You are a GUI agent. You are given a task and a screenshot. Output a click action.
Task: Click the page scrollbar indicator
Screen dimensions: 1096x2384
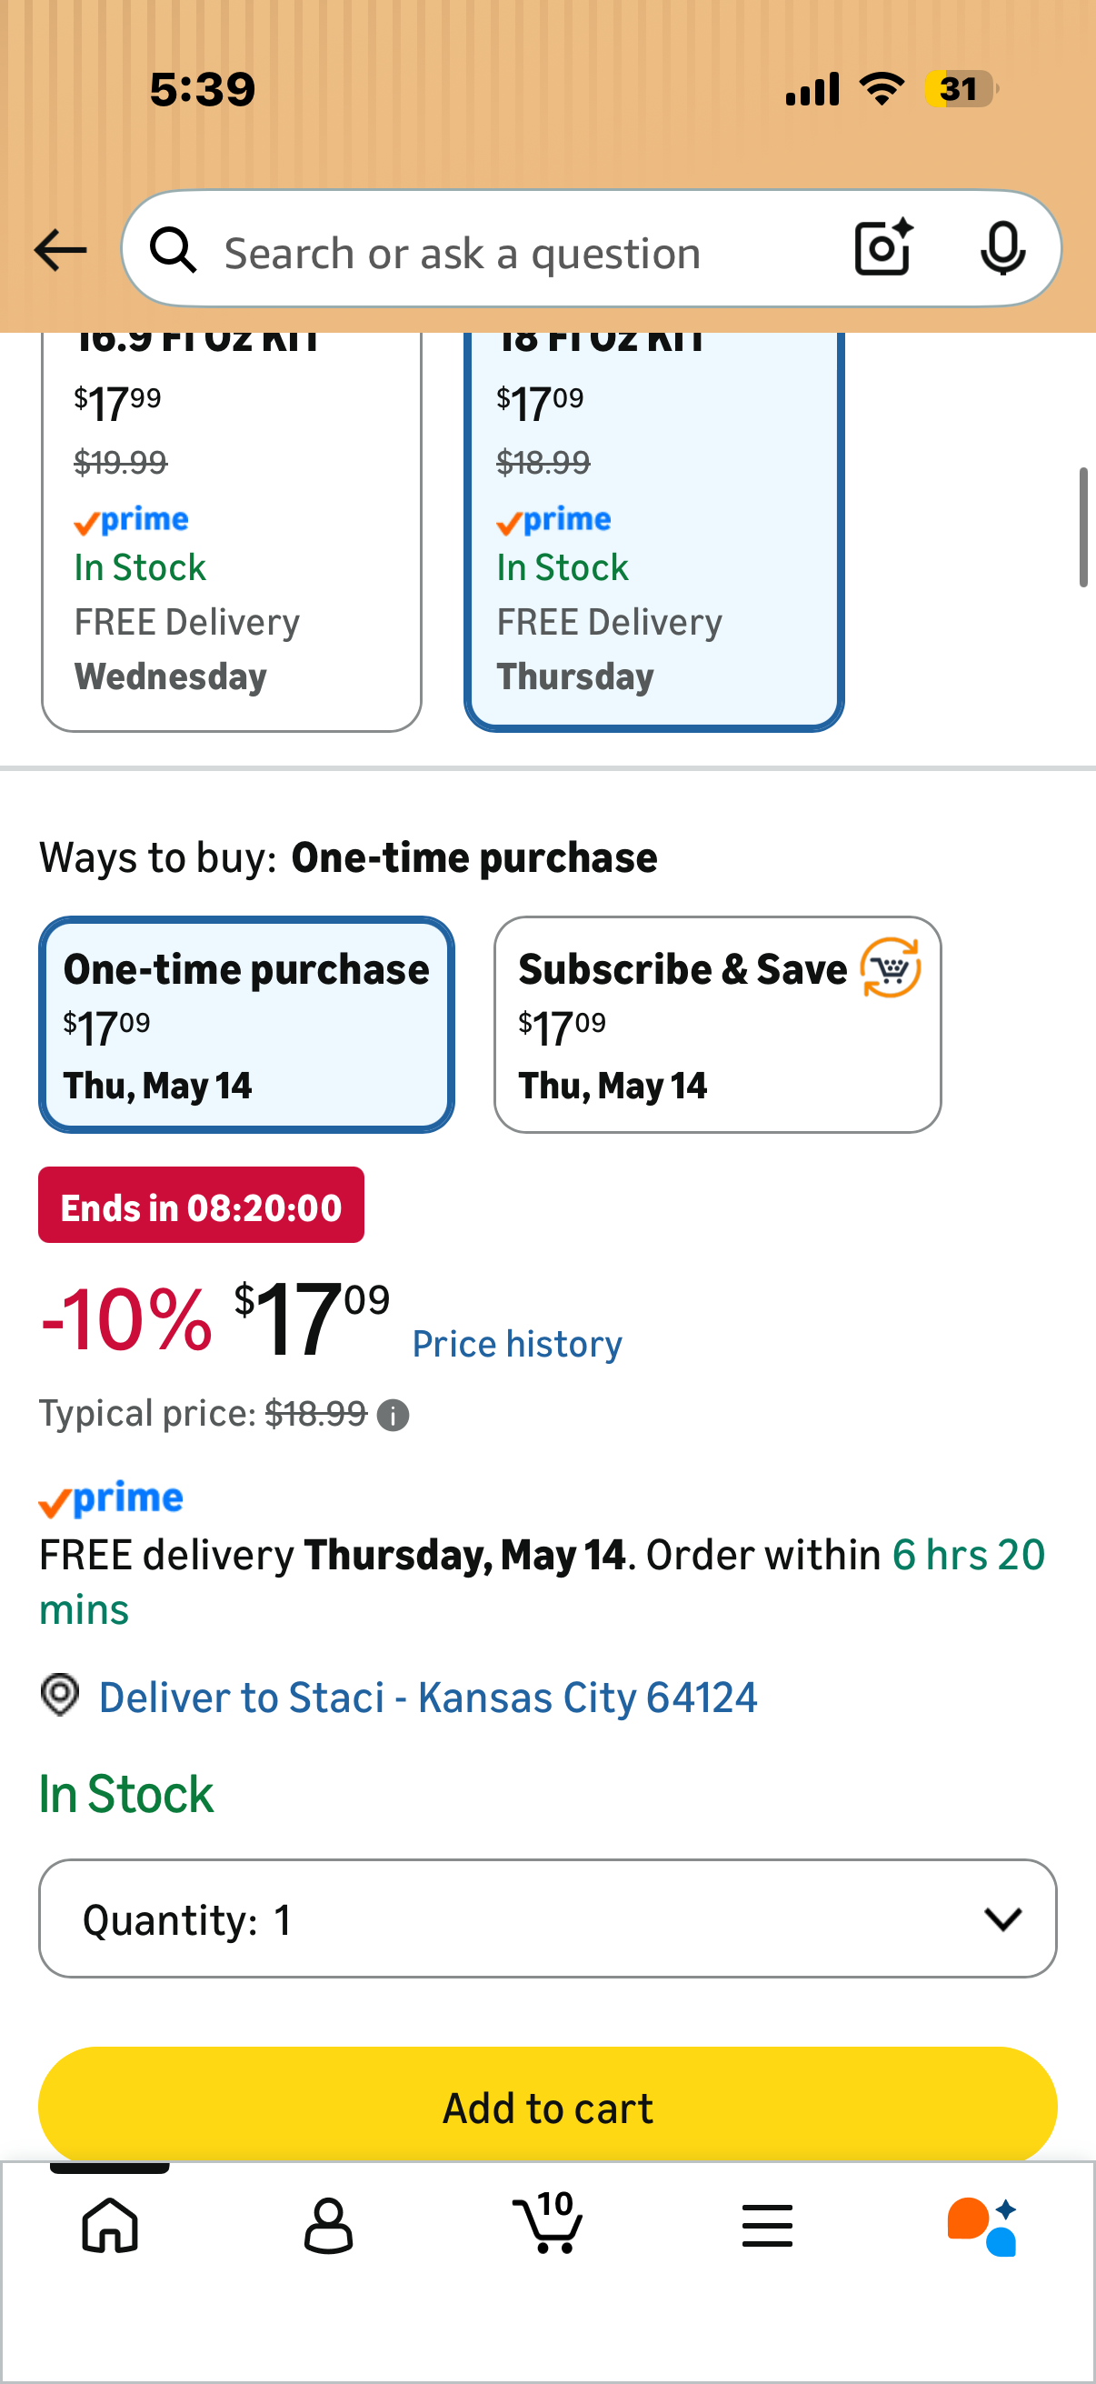[x=1083, y=527]
